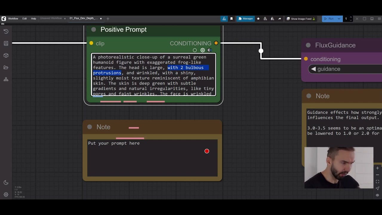The height and width of the screenshot is (215, 382).
Task: Open the Workflow menu
Action: [x=13, y=19]
